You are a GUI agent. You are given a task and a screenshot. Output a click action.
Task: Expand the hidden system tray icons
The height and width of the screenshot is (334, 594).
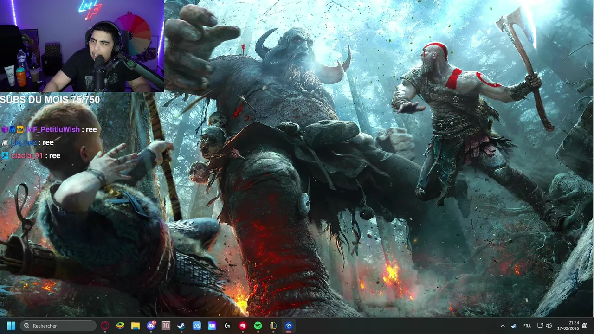click(x=503, y=326)
